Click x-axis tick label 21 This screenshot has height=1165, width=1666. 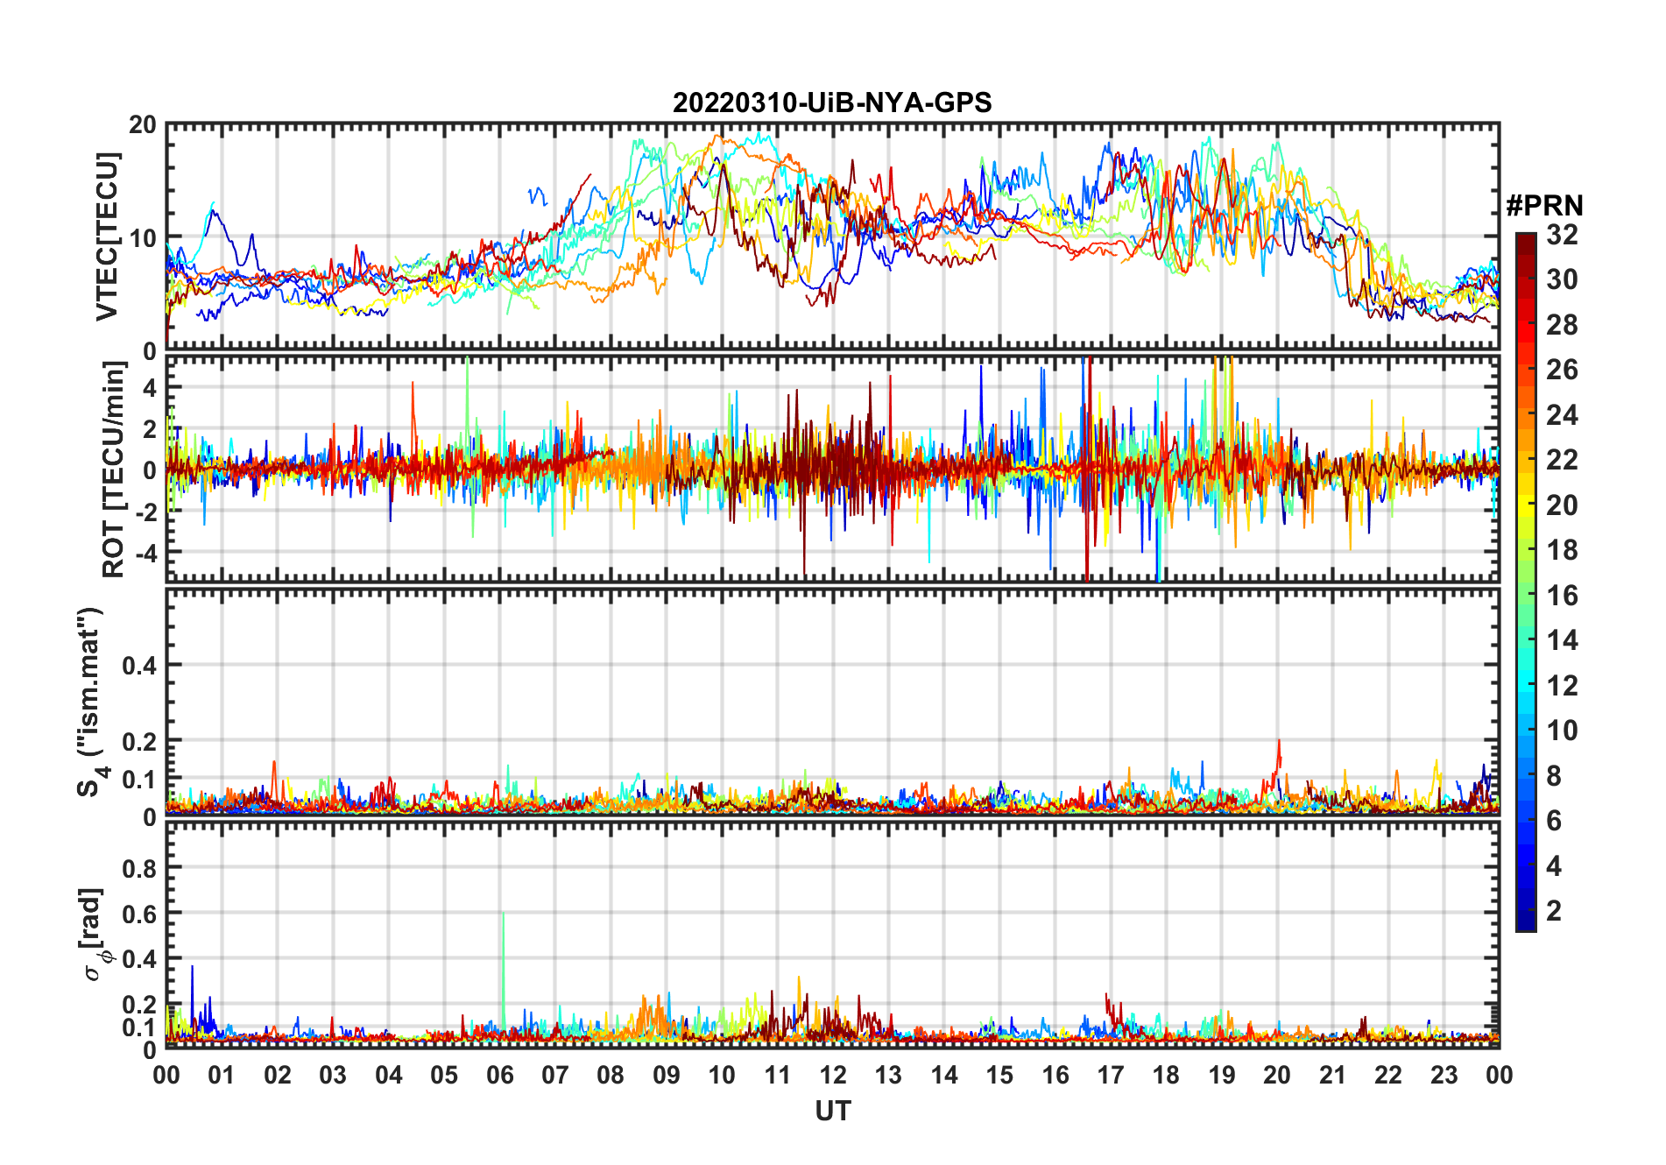[1332, 1075]
